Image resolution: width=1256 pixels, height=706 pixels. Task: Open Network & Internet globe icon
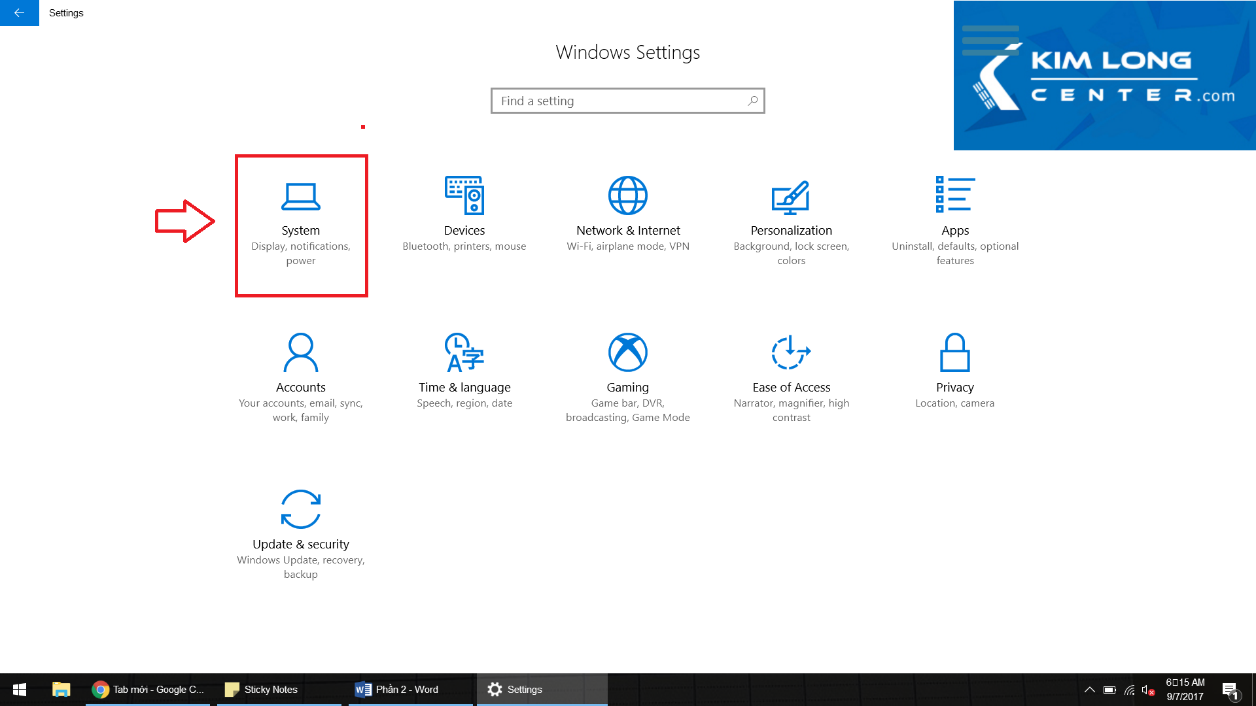pyautogui.click(x=628, y=195)
